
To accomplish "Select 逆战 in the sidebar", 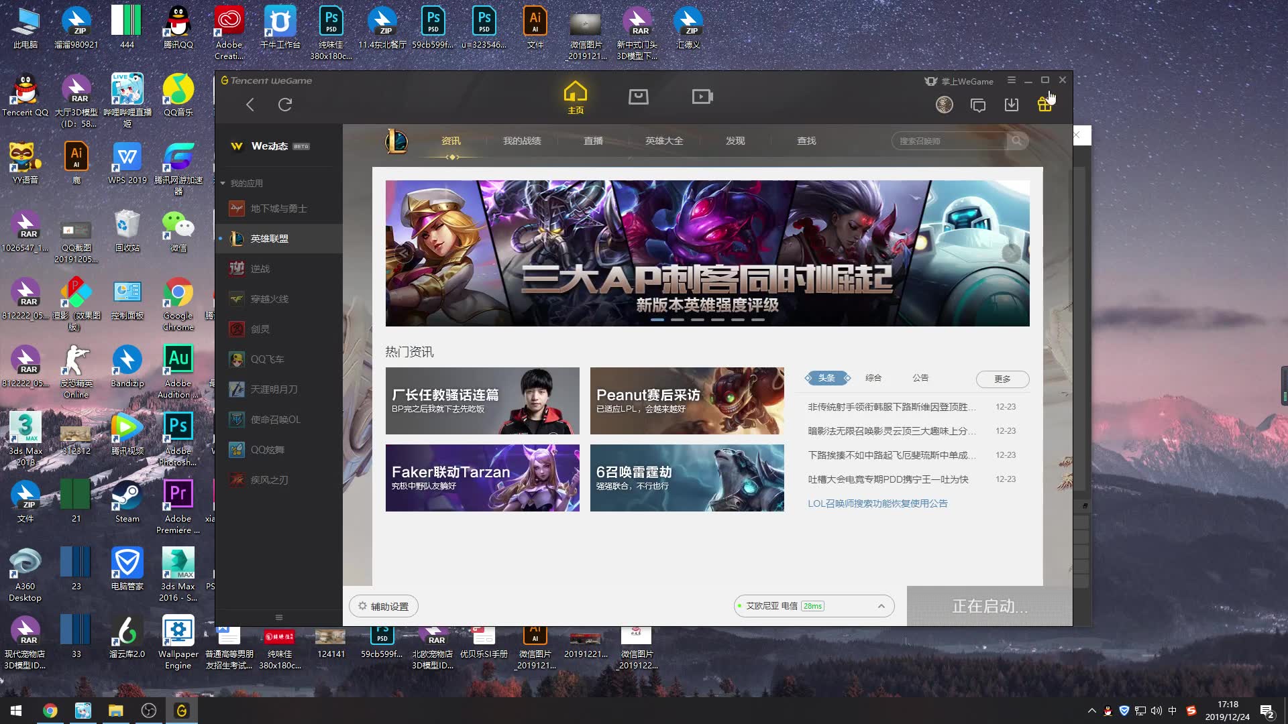I will (x=279, y=269).
